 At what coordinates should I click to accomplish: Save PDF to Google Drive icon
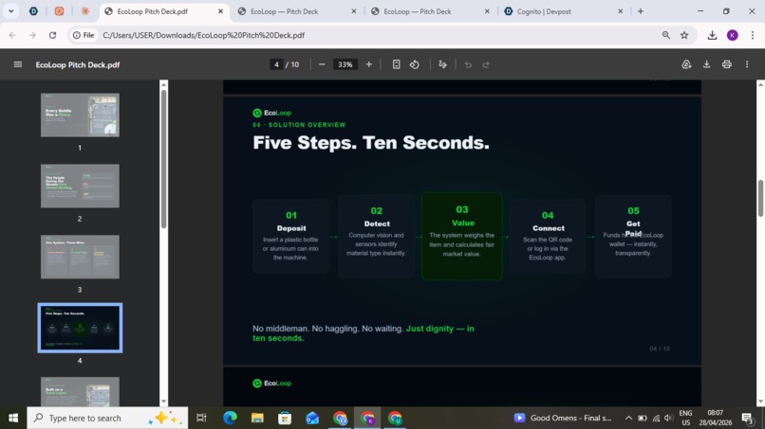[x=686, y=64]
